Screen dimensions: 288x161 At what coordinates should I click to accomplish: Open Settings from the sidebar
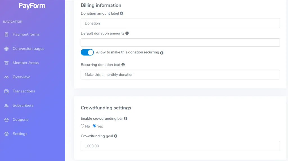pos(20,134)
